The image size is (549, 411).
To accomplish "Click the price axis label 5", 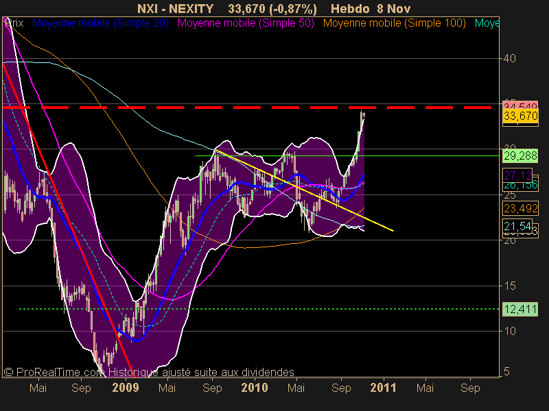I will [x=506, y=371].
